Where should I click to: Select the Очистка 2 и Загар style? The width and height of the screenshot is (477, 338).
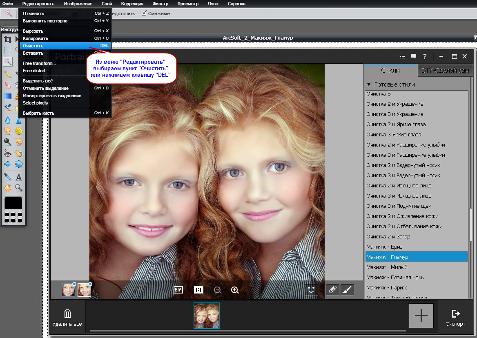click(417, 236)
